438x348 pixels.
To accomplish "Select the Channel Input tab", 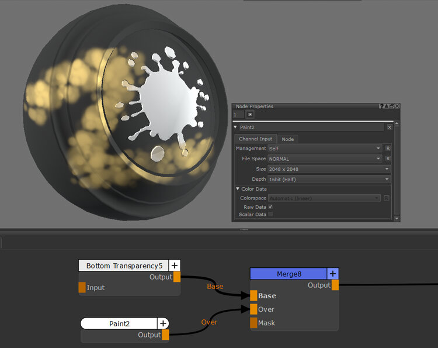I will 255,139.
